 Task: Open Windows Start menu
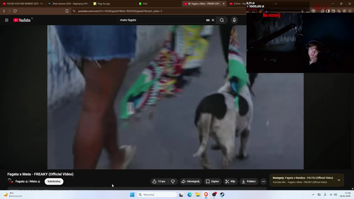point(132,195)
